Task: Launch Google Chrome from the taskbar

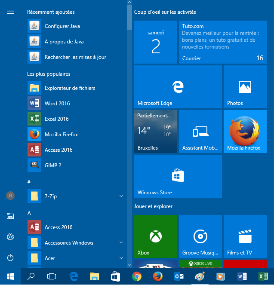Action: [x=137, y=277]
